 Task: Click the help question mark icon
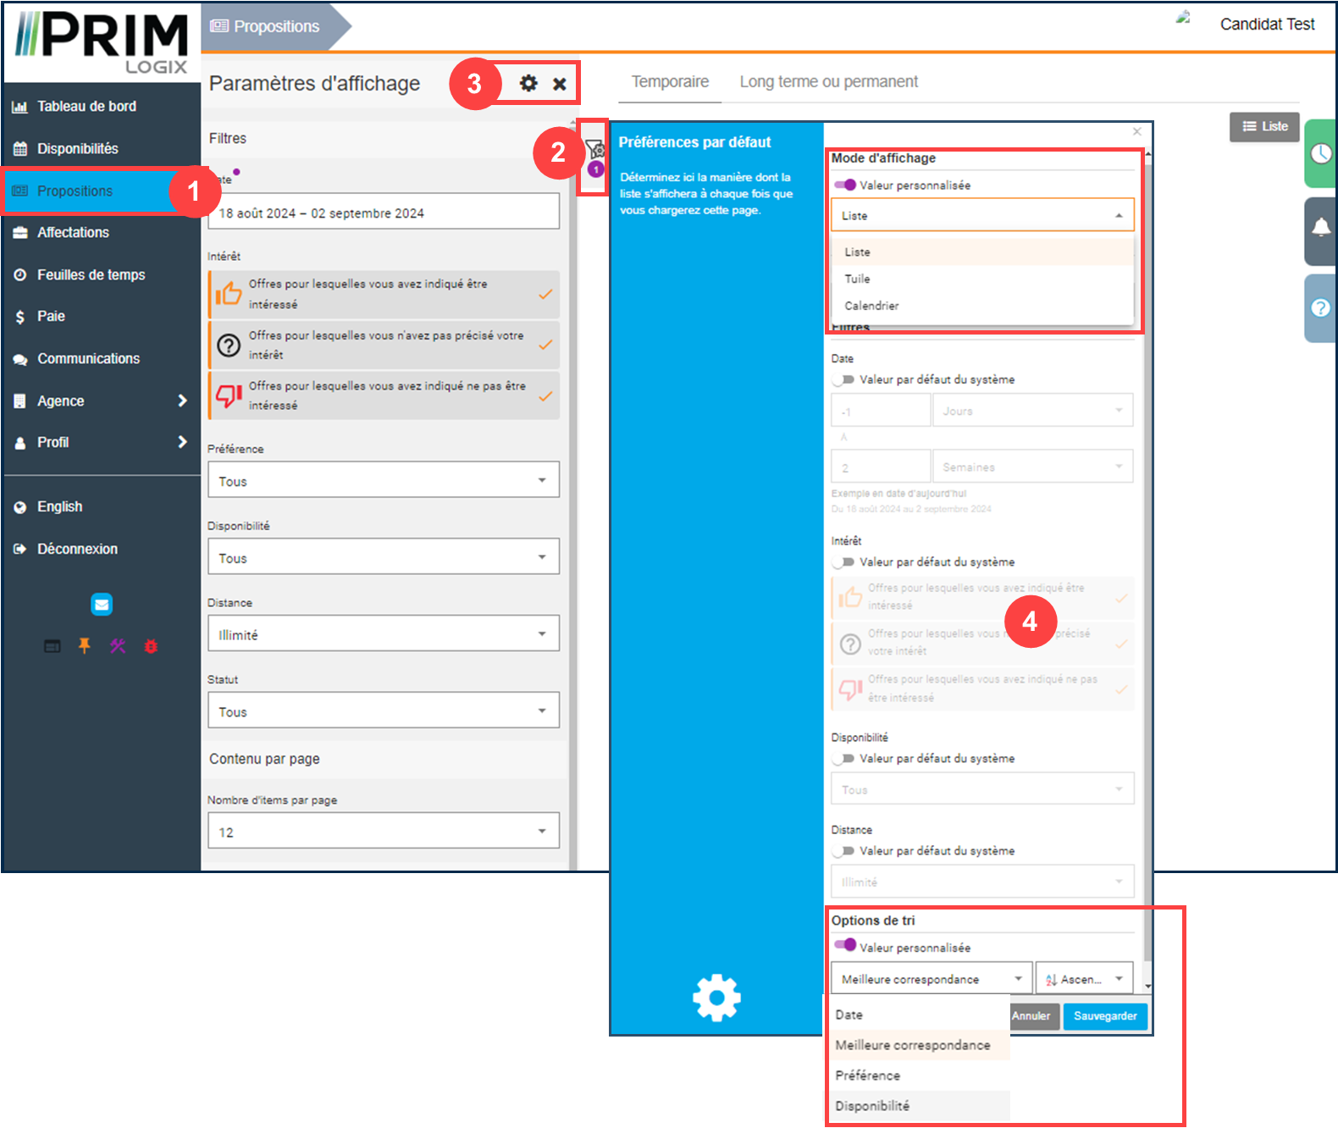tap(1320, 307)
